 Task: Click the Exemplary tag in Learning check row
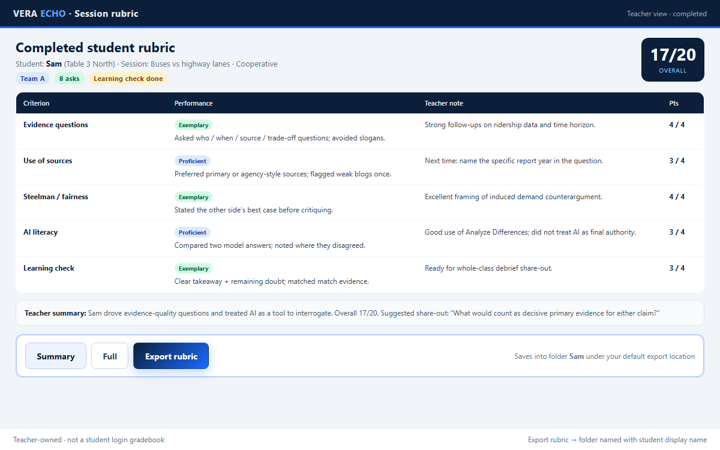[193, 268]
